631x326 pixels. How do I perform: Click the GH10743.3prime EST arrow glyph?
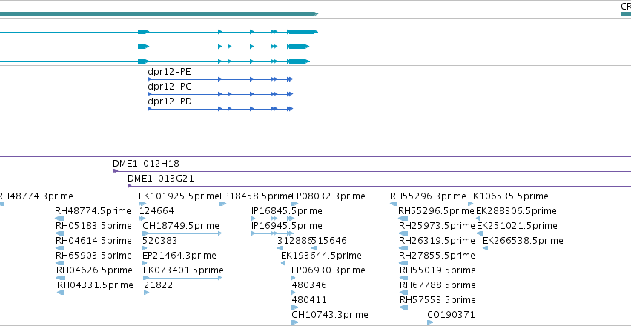[295, 322]
